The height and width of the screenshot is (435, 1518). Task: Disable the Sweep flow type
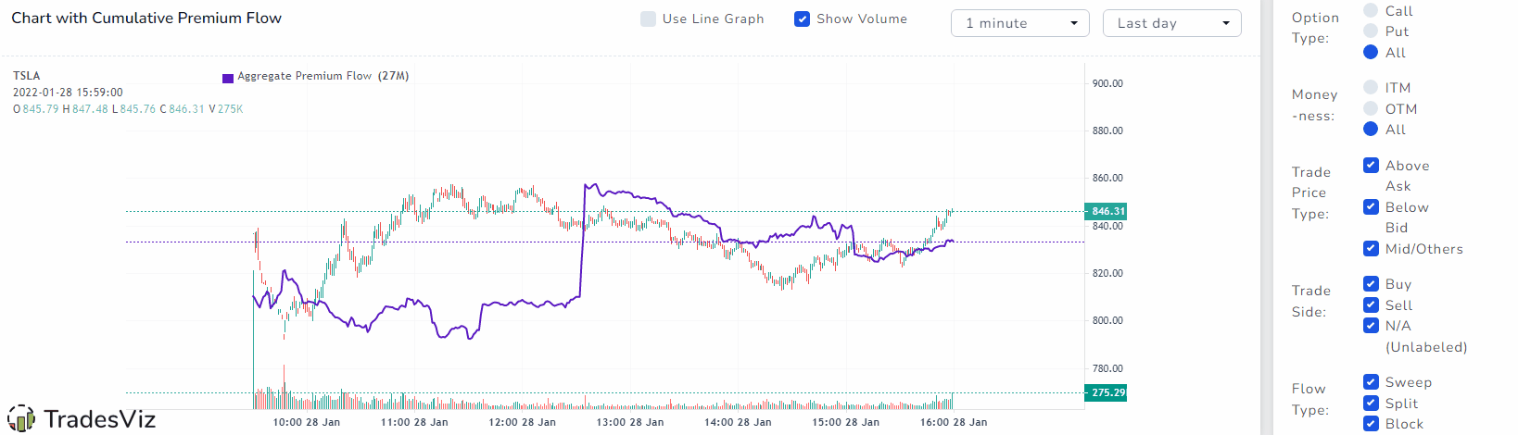(x=1372, y=381)
